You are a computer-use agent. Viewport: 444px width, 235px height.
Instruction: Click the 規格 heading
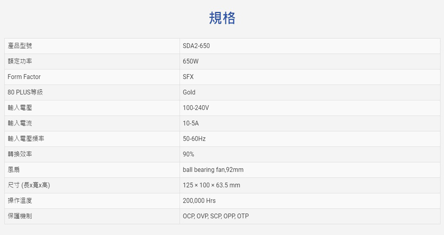(222, 18)
